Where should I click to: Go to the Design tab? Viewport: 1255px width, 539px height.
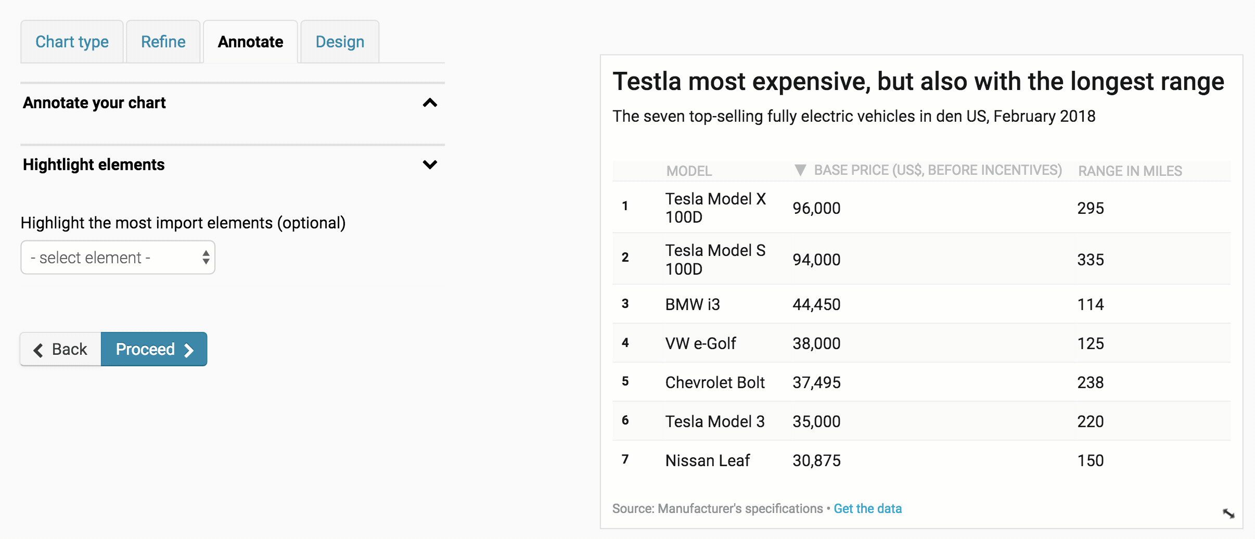point(340,42)
